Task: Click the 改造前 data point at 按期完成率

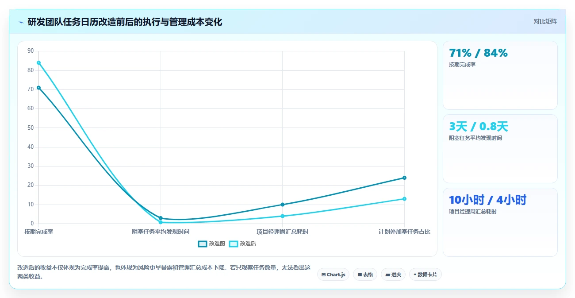Action: tap(39, 88)
